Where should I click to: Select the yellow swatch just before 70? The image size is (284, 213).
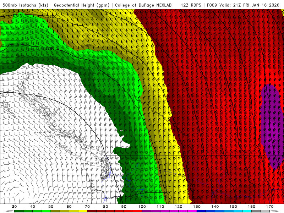[83, 211]
